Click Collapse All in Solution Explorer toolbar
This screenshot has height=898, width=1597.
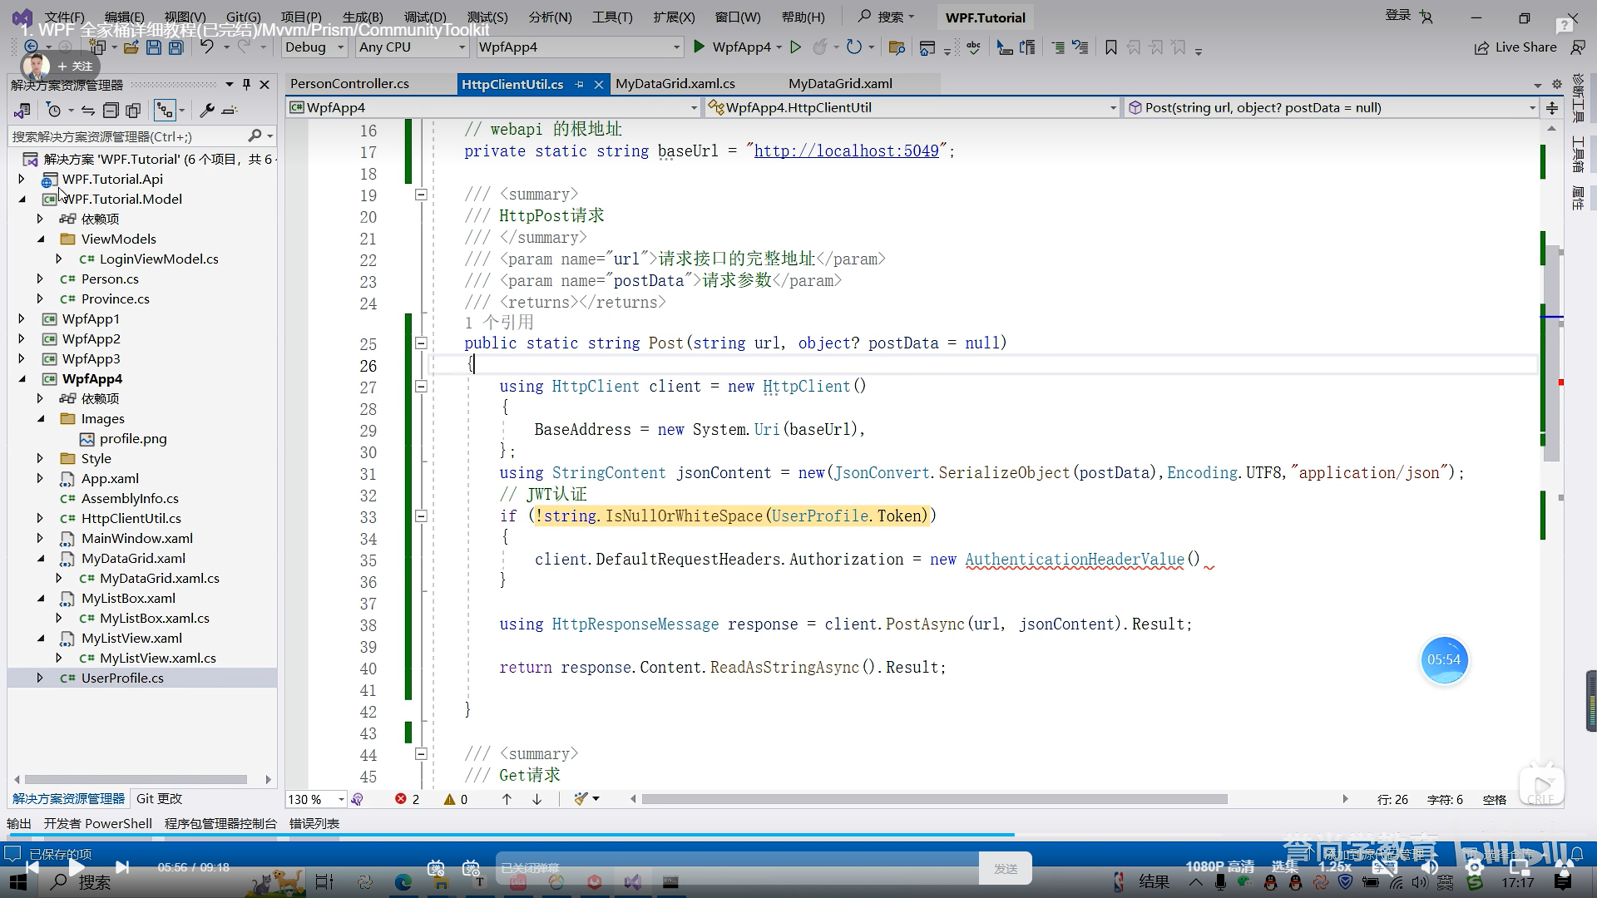[111, 110]
